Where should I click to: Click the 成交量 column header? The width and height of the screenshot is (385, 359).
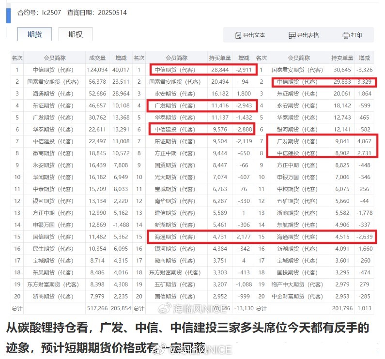[97, 58]
